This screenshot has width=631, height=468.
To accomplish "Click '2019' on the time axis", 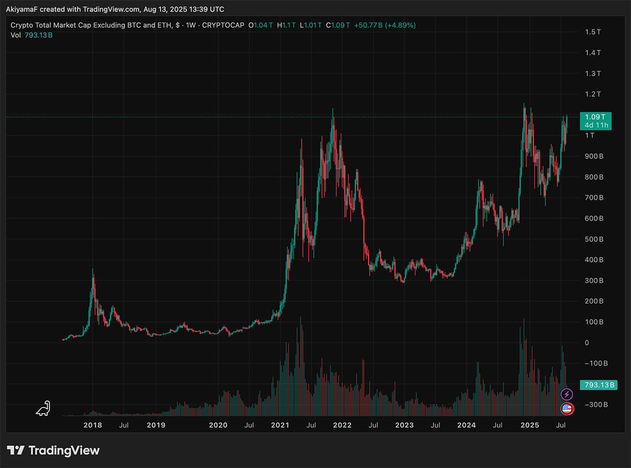I will coord(156,425).
